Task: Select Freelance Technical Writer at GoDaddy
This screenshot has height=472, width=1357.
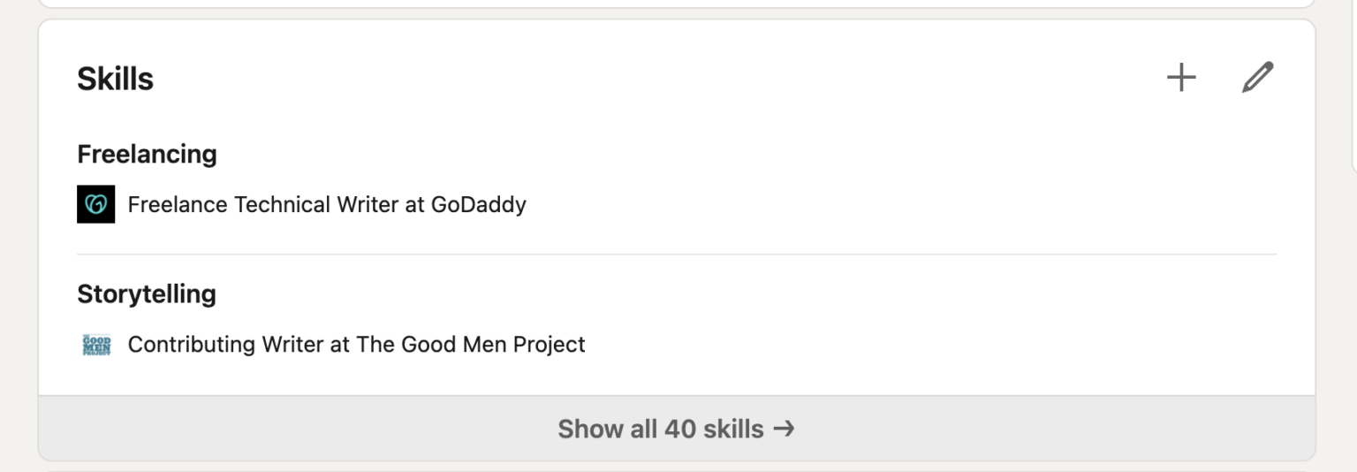Action: [x=327, y=204]
